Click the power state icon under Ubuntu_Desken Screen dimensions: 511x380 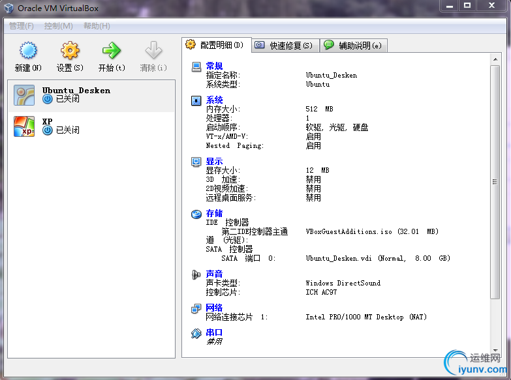tap(48, 99)
